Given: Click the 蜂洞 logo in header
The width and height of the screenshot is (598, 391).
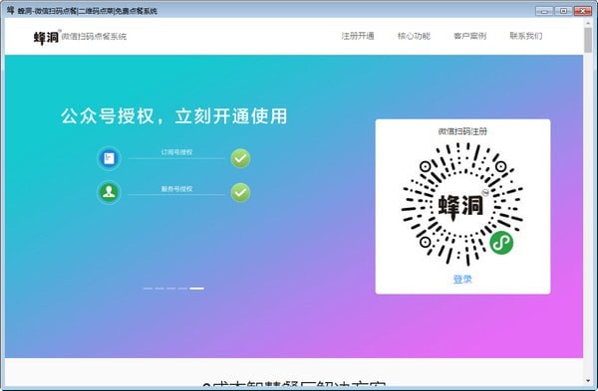Looking at the screenshot, I should [47, 38].
